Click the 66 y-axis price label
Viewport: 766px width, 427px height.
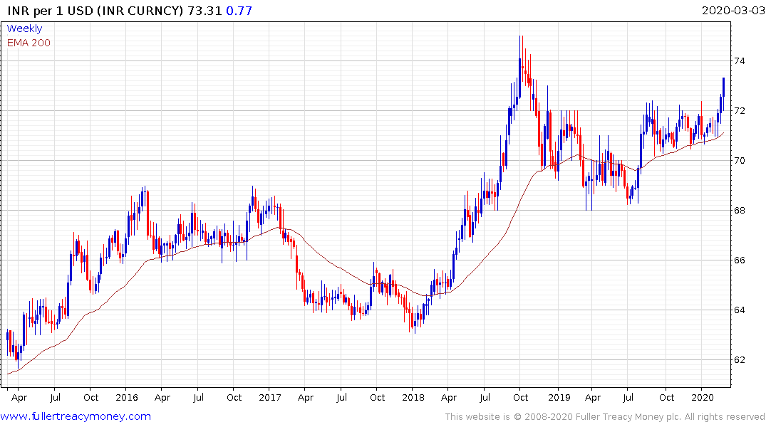(x=739, y=260)
